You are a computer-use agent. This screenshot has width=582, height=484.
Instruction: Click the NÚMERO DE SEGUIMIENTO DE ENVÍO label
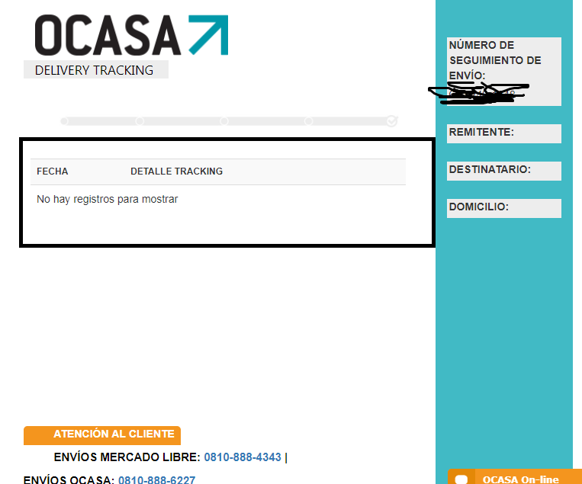click(495, 60)
